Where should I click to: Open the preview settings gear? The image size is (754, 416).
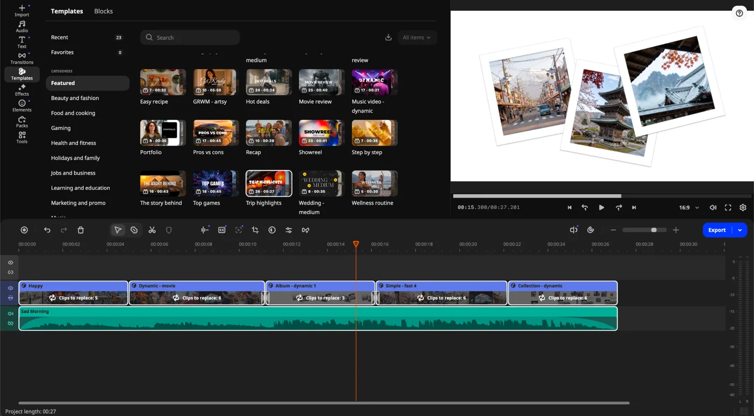[x=743, y=208]
